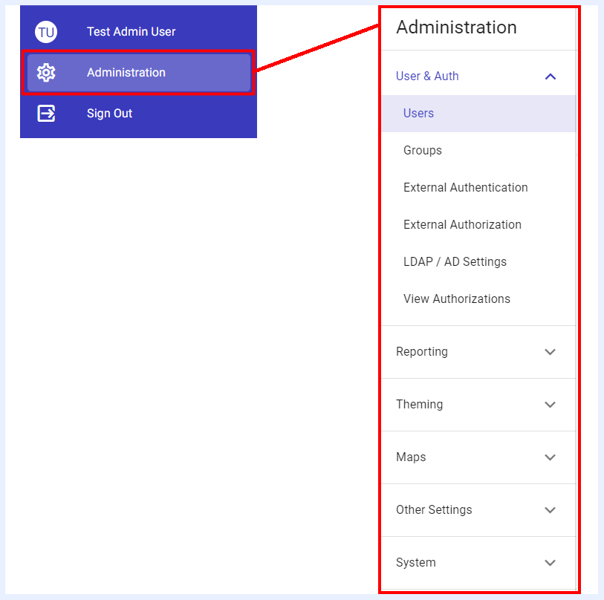Click the TU user avatar icon
The image size is (604, 600).
(46, 32)
